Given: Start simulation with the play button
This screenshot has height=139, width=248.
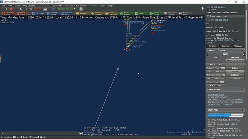Looking at the screenshot, I should (21, 9).
